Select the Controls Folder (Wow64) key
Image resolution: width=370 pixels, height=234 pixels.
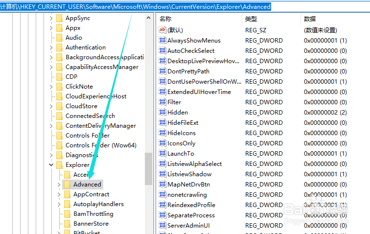coord(101,145)
